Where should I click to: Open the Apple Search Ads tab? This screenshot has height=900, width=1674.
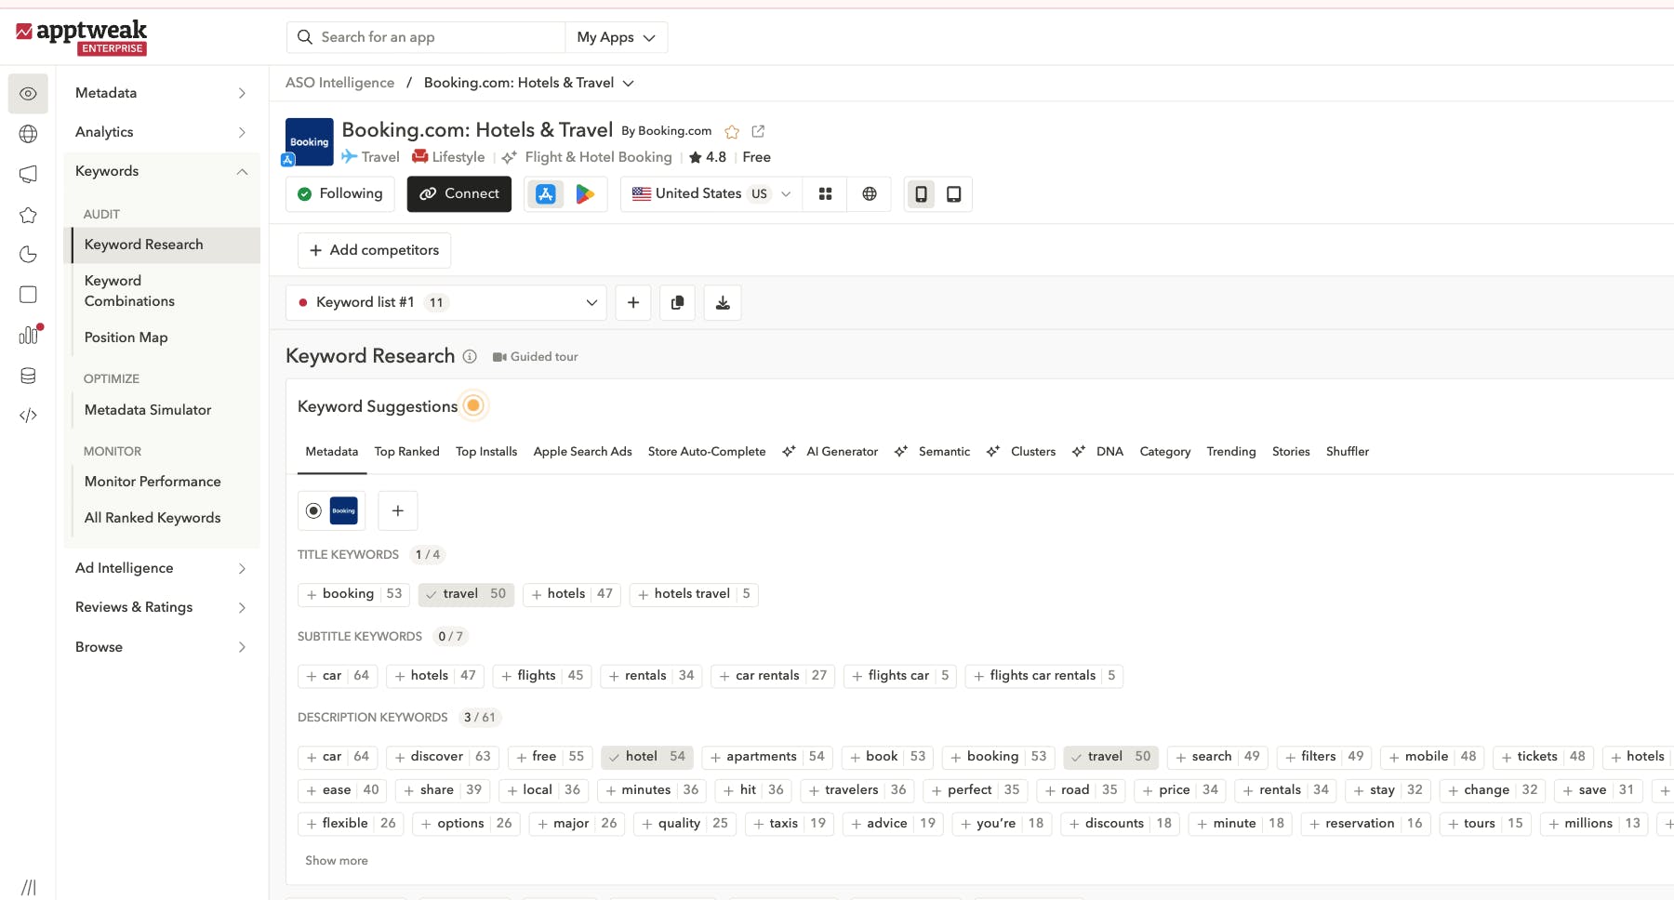(x=582, y=452)
